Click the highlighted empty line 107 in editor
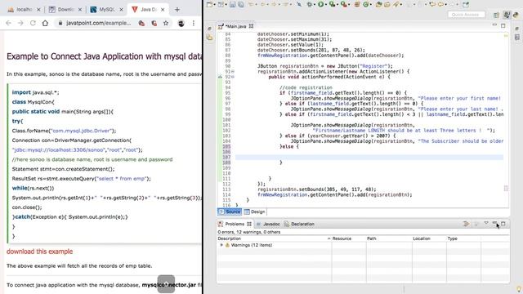The image size is (523, 294). (369, 157)
